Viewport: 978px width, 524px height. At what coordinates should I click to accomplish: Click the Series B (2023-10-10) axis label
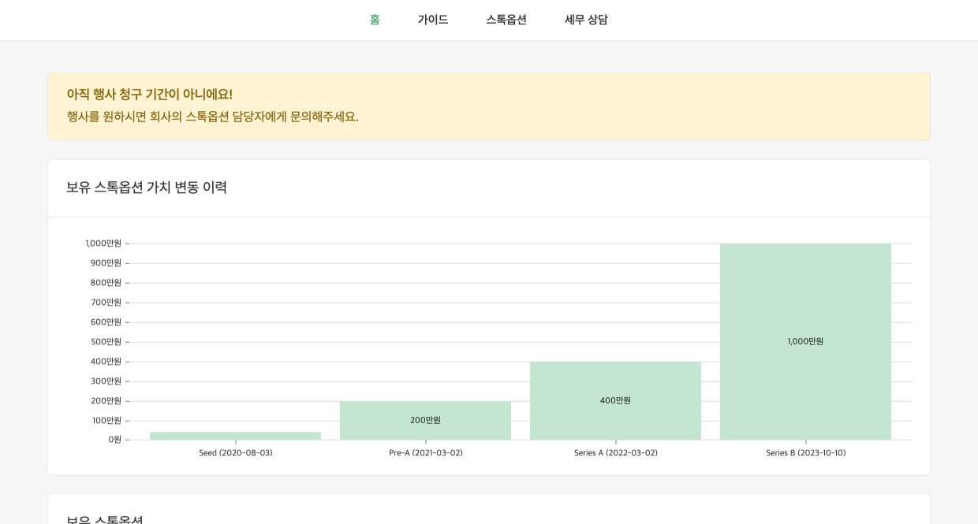[x=806, y=453]
